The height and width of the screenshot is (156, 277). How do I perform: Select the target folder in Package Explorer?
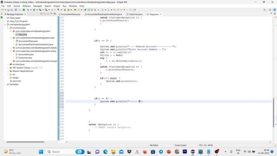click(16, 78)
